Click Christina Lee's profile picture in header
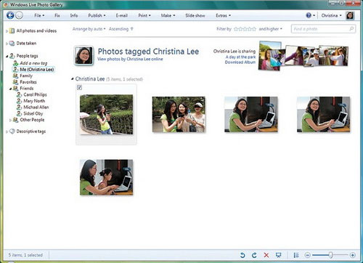Screen dimensions: 363x263 point(83,55)
